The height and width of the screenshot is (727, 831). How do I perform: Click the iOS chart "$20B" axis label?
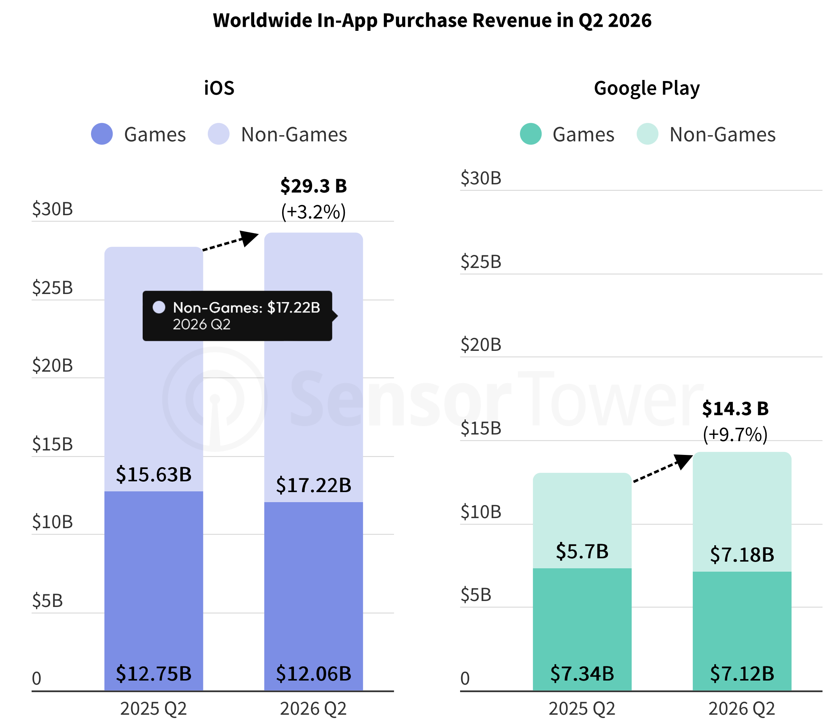(x=52, y=366)
